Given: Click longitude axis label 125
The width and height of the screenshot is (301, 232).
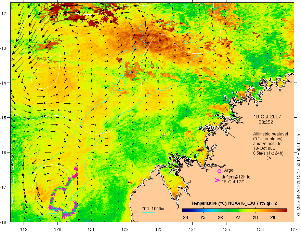Looking at the screenshot, I should (x=226, y=229).
